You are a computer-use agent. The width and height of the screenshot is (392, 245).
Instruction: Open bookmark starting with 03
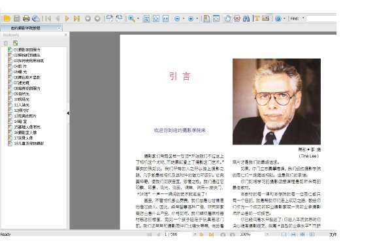pyautogui.click(x=29, y=61)
